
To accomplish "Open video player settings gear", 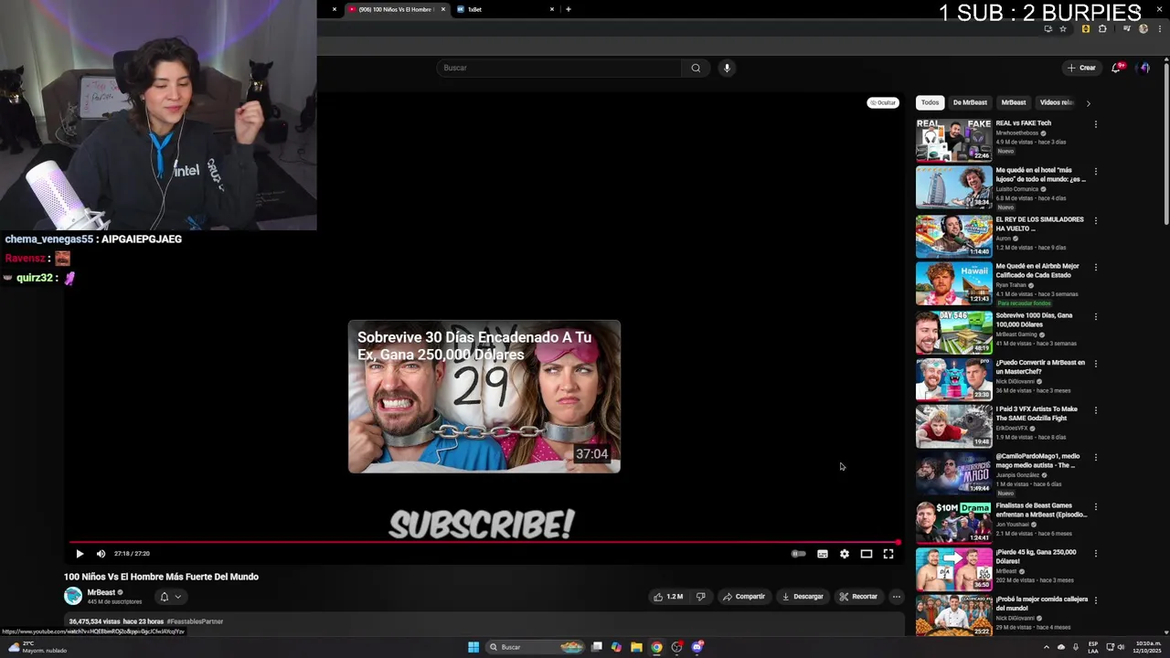I will click(x=845, y=554).
